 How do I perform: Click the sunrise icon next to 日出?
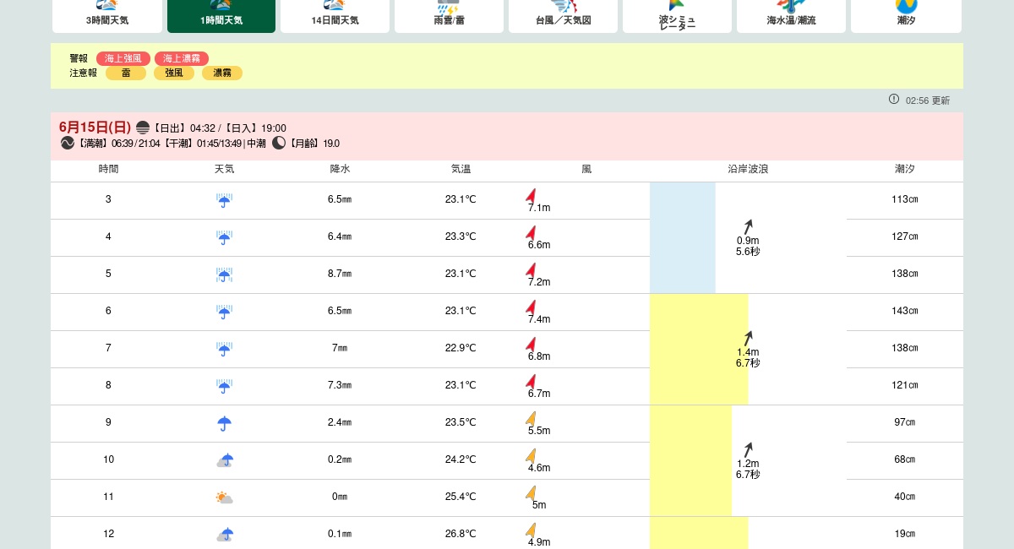point(143,128)
